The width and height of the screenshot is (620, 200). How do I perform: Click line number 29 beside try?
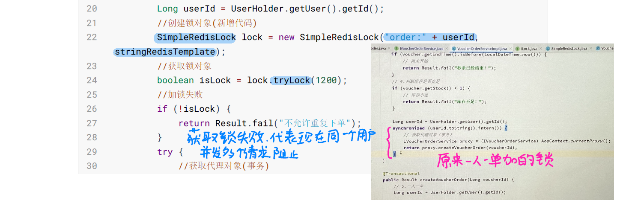[x=92, y=152]
